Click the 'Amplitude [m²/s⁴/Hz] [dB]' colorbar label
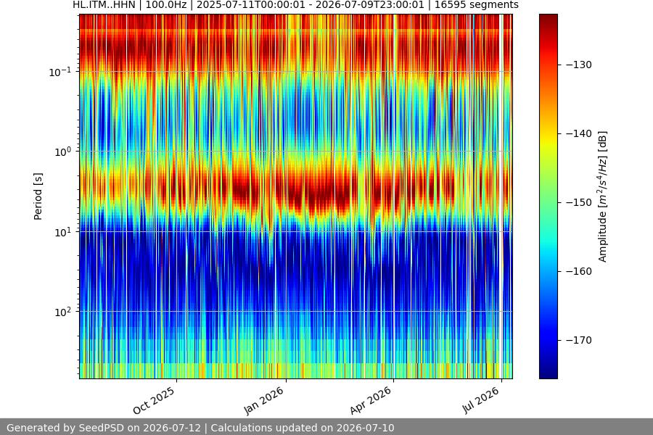 (603, 196)
